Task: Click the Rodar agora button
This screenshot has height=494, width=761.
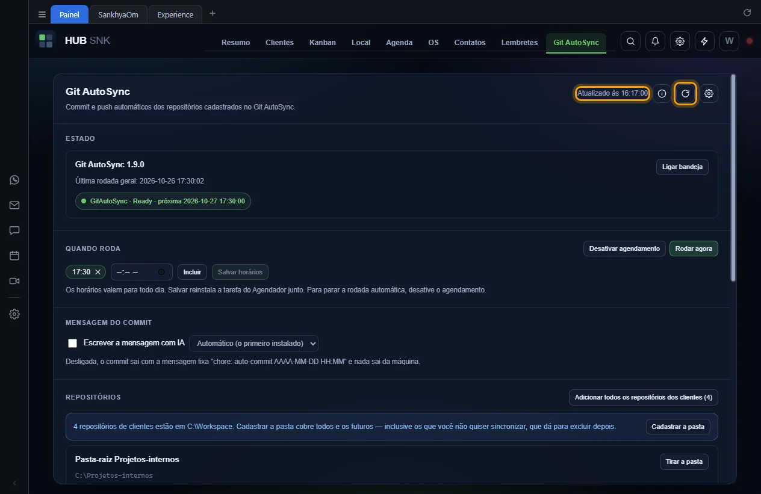Action: coord(694,249)
